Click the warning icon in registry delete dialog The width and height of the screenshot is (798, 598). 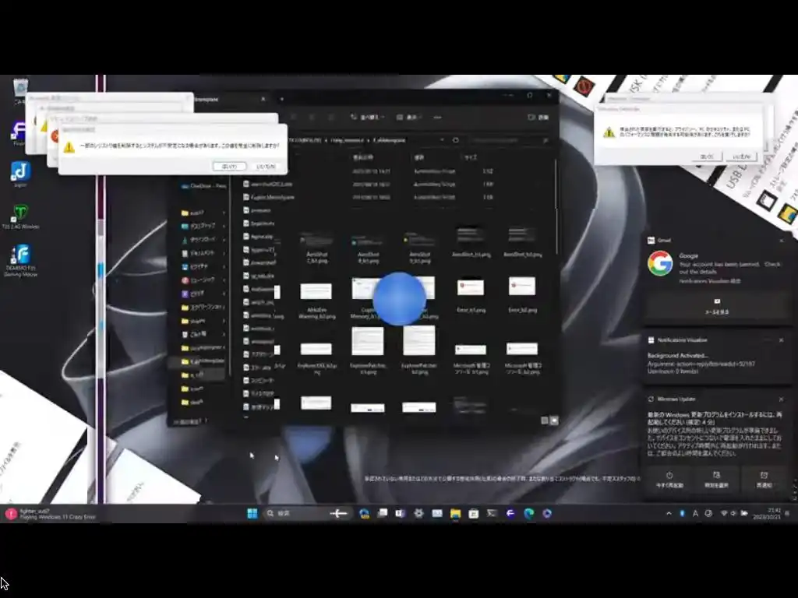click(x=69, y=147)
